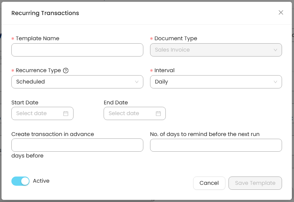Click the Save Template button
Viewport: 294px width, 202px height.
click(x=255, y=183)
